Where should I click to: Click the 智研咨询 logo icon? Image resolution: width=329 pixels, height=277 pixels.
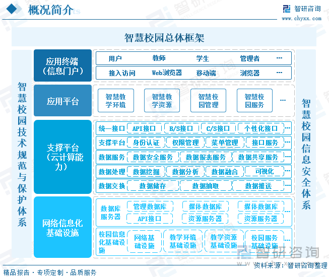click(286, 9)
